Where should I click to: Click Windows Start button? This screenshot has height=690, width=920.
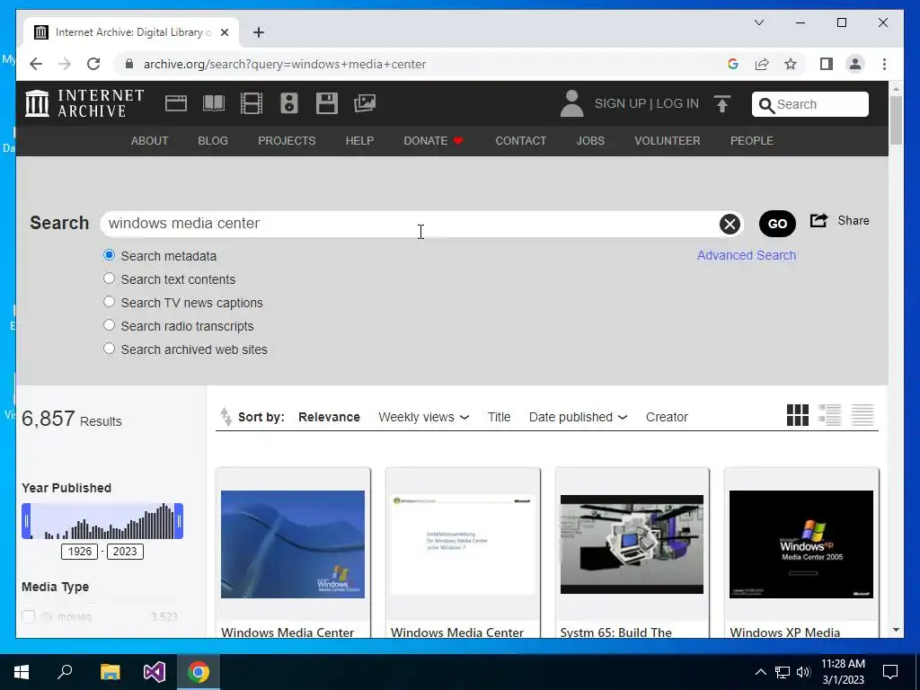tap(22, 672)
